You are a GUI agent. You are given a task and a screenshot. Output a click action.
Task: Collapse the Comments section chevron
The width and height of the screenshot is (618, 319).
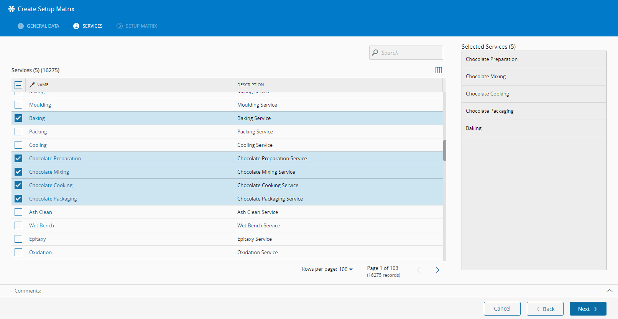tap(609, 291)
